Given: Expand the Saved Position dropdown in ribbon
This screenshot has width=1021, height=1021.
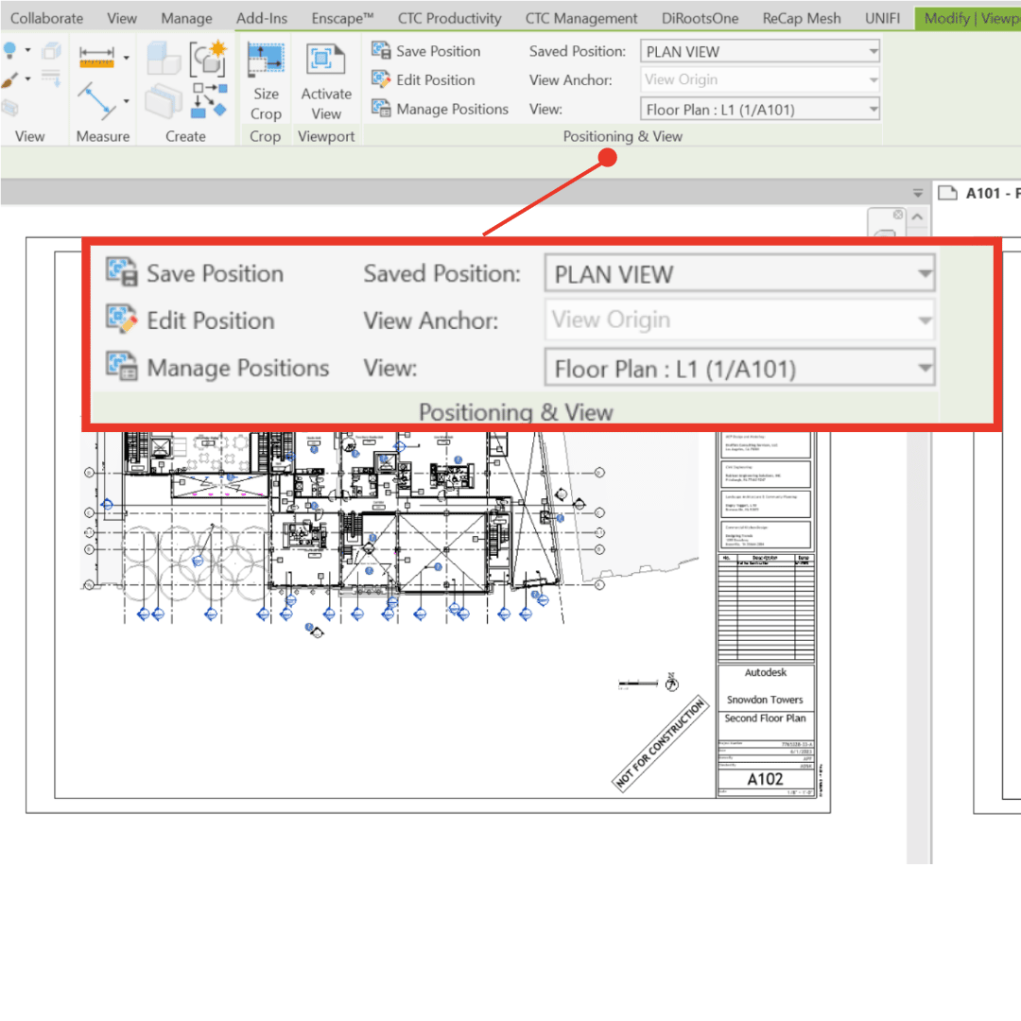Looking at the screenshot, I should (872, 51).
